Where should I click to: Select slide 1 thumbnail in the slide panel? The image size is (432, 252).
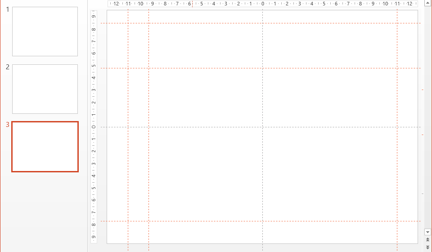[45, 31]
